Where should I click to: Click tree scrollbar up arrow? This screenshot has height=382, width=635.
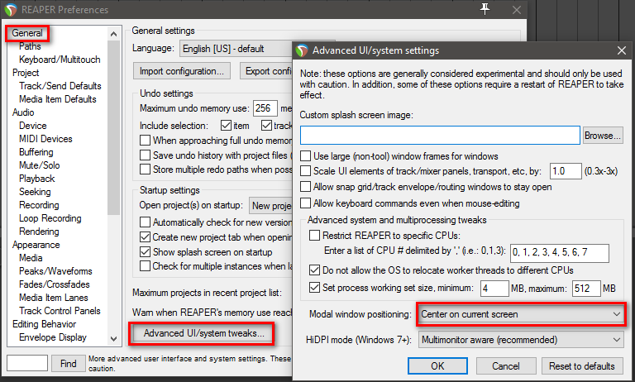(114, 34)
